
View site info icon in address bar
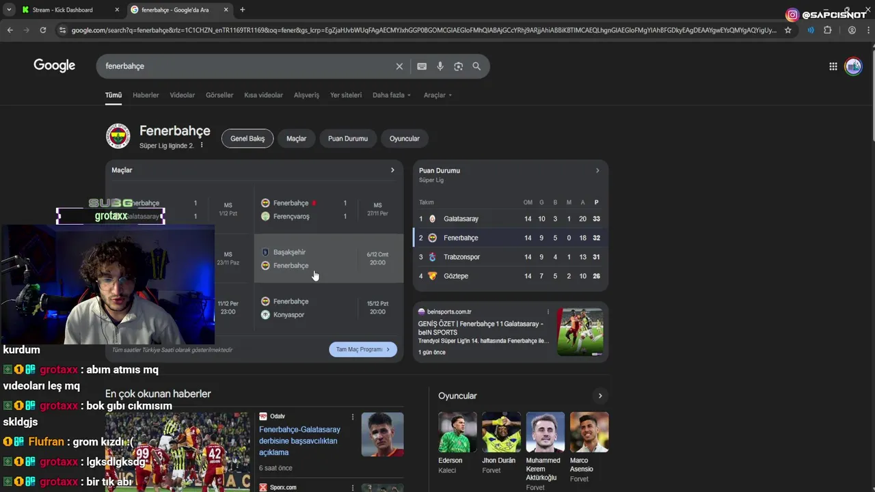pos(63,30)
